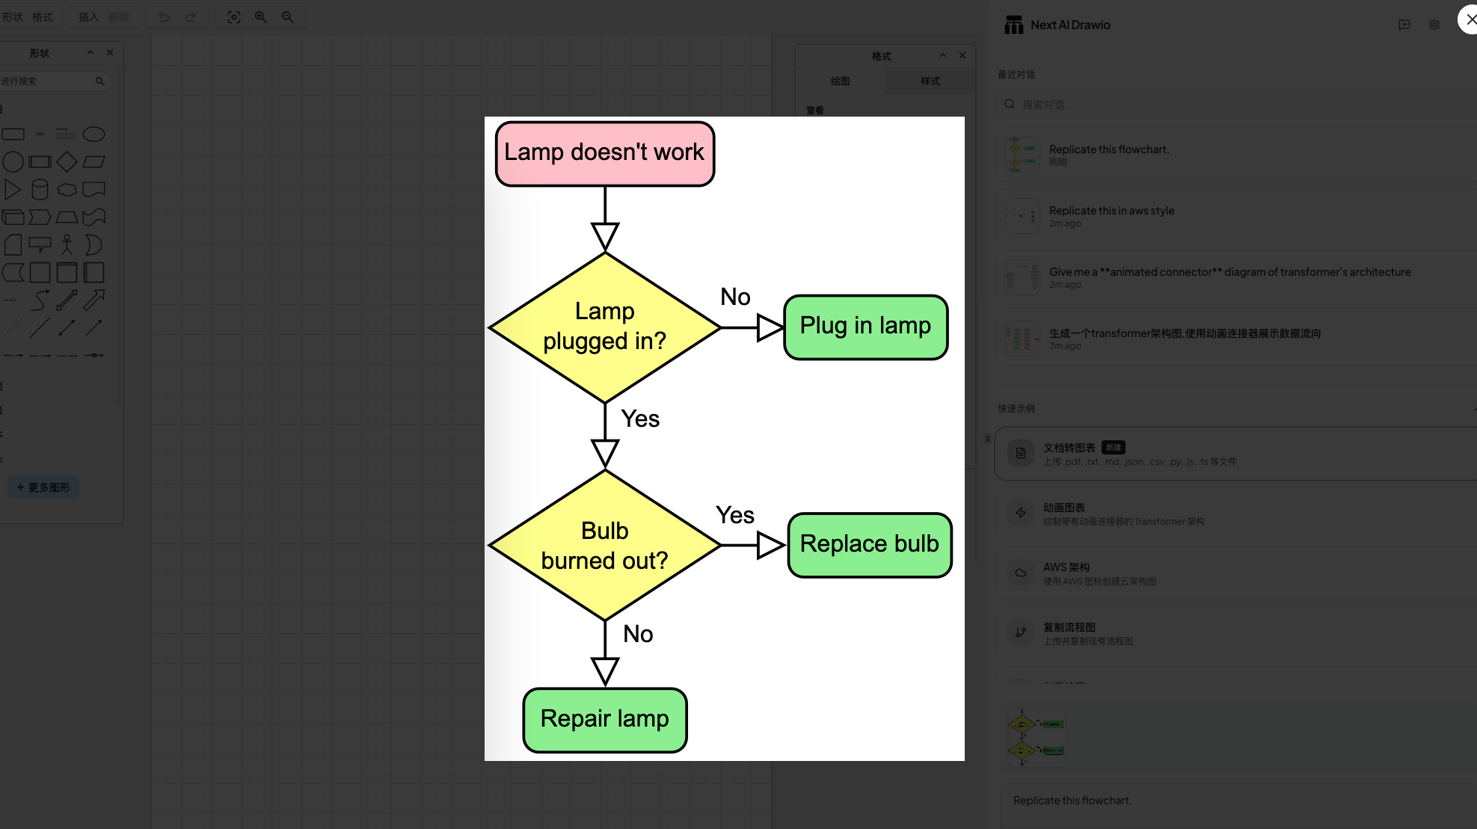The image size is (1477, 829).
Task: Select the actor stick figure shape
Action: point(67,244)
